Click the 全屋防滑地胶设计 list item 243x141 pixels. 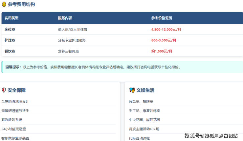click(x=15, y=101)
